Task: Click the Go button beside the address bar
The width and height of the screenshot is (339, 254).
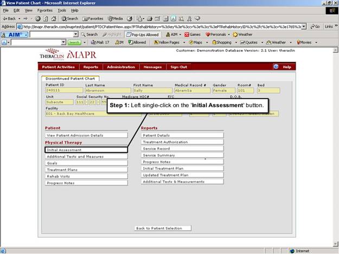Action: tap(314, 26)
